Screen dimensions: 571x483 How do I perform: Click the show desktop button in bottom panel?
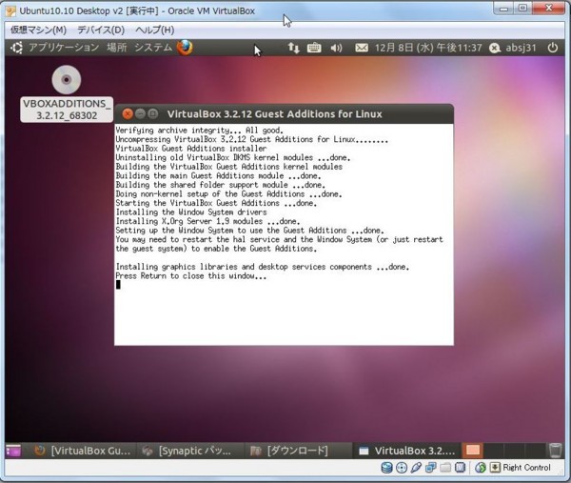click(14, 451)
